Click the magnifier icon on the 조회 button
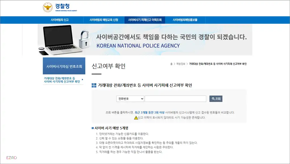Viewport: 290px width, 164px height. (x=212, y=98)
